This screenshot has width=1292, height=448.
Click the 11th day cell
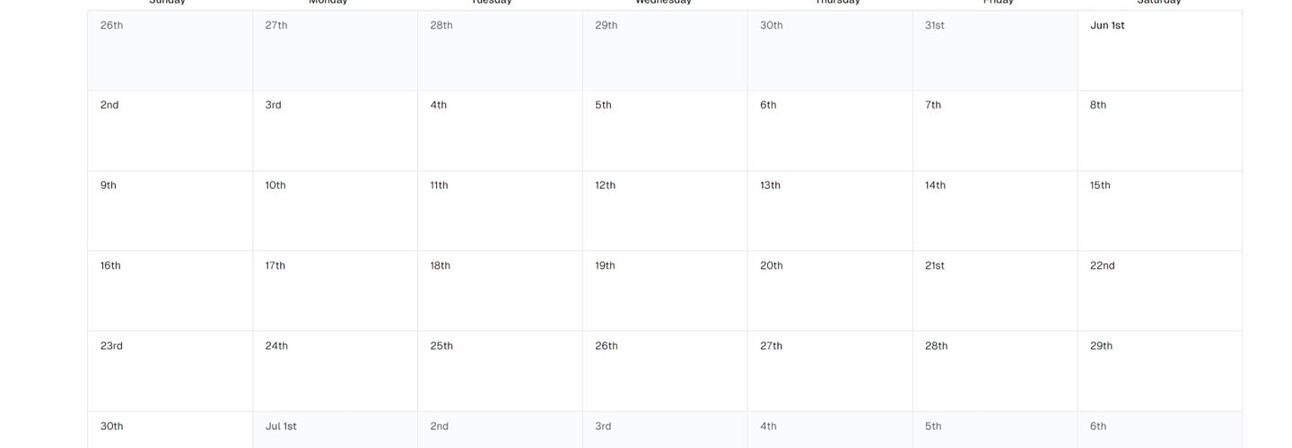(x=500, y=211)
